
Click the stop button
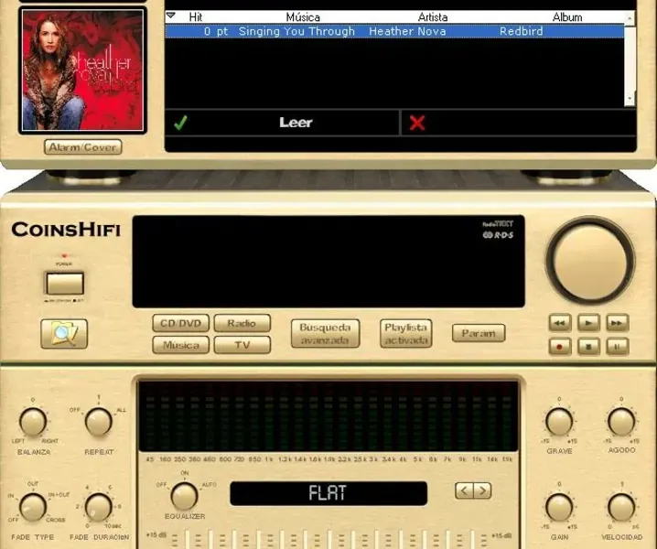pos(588,347)
